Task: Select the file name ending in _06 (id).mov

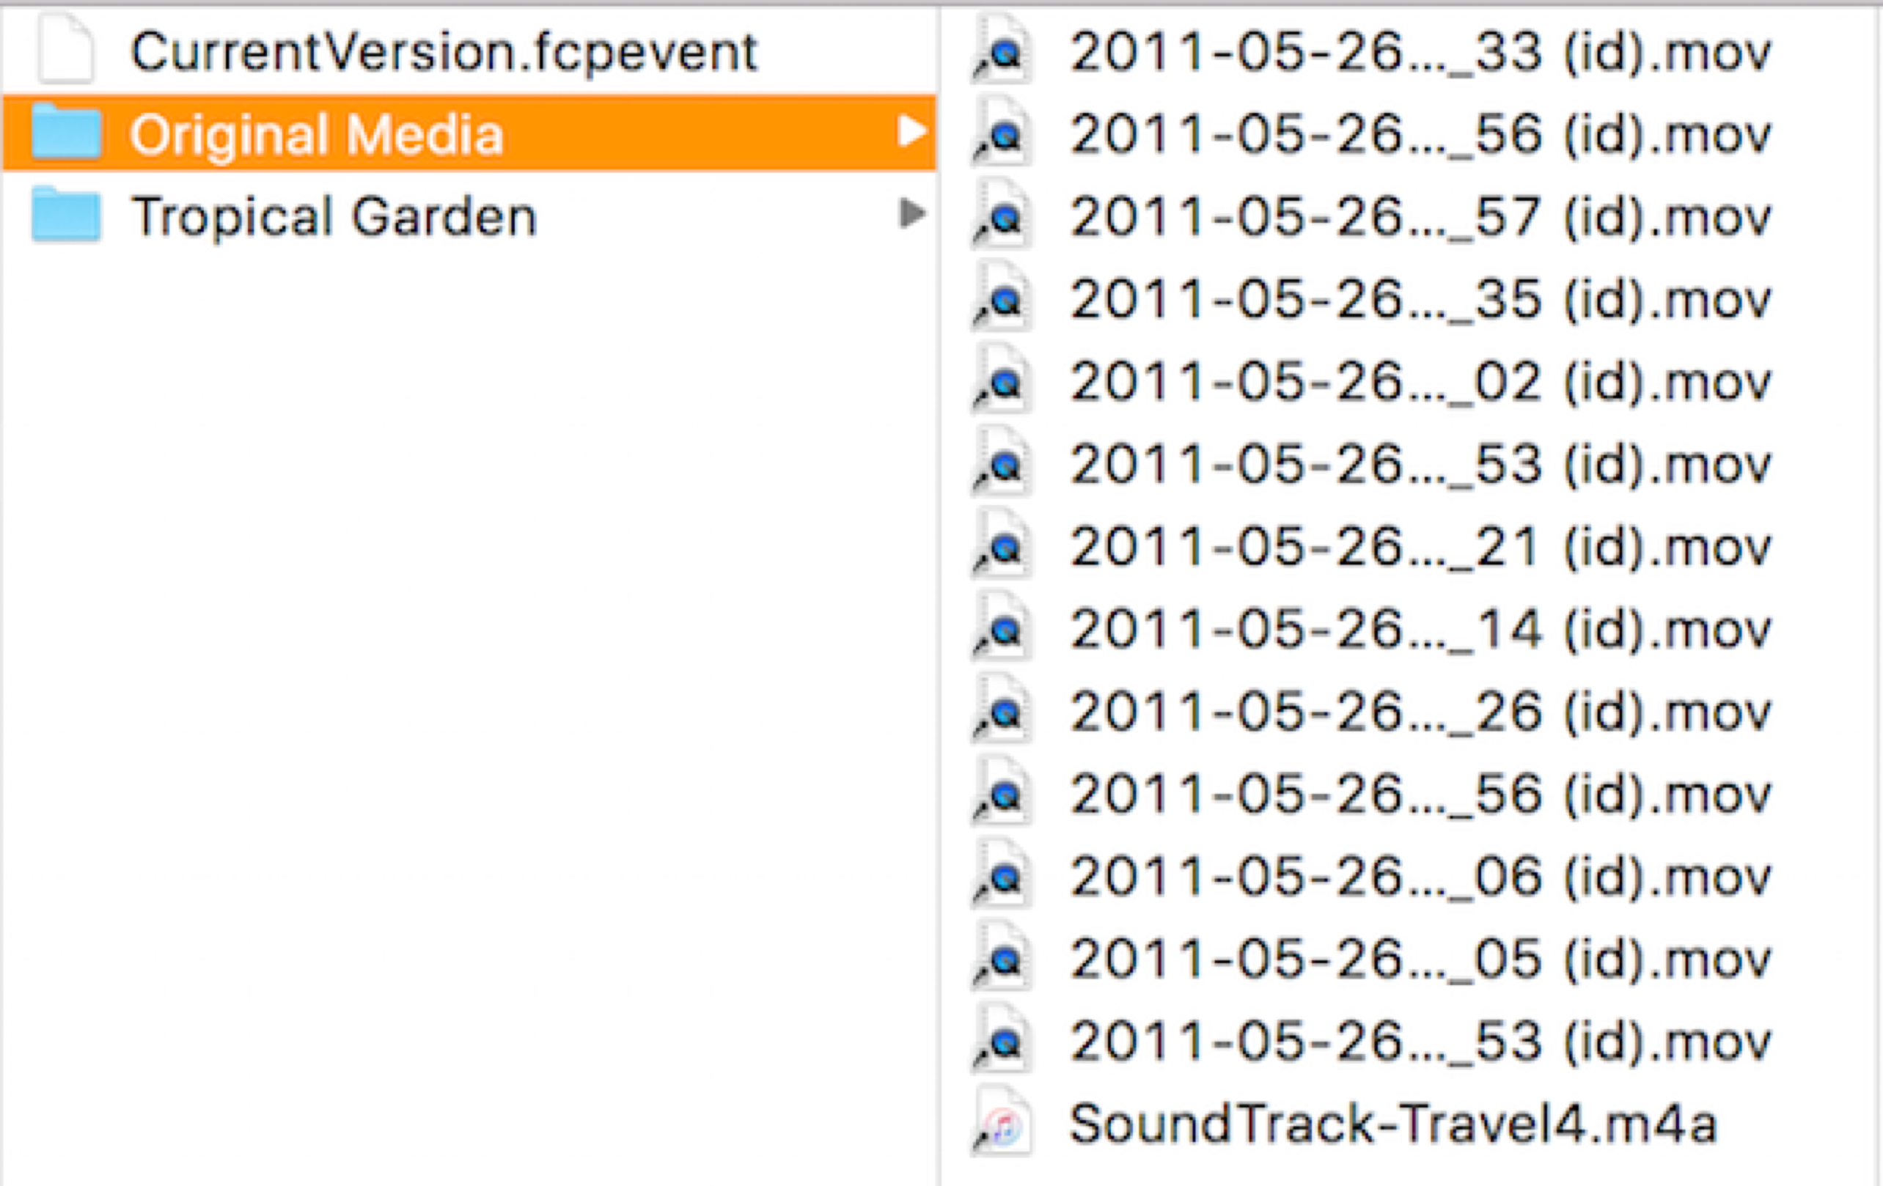Action: coord(1420,877)
